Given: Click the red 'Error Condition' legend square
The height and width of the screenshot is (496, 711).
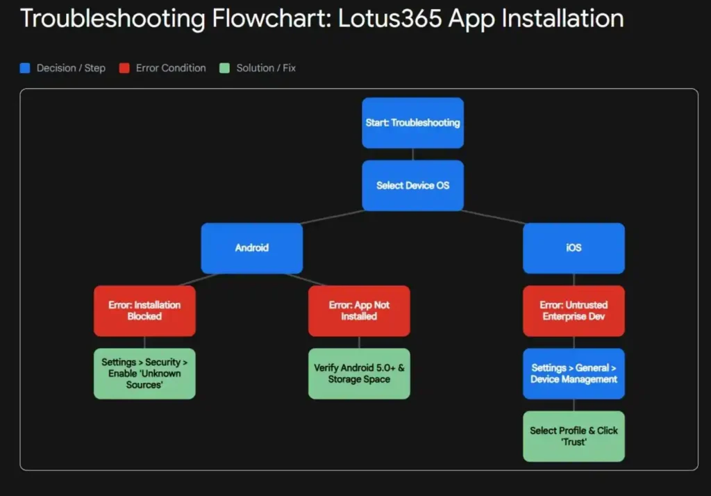Looking at the screenshot, I should [125, 67].
